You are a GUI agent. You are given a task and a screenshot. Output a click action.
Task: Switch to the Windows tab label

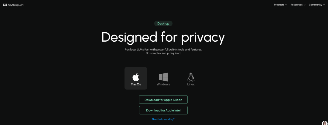(163, 84)
